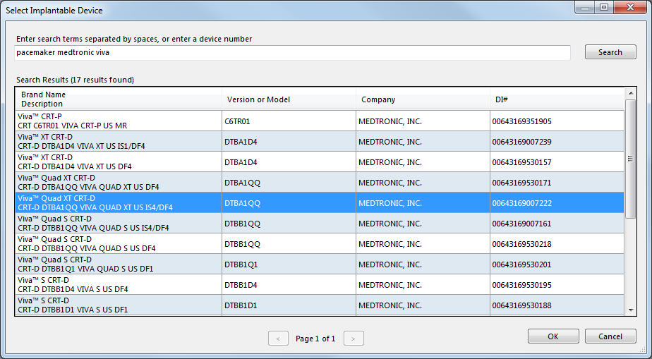Viewport: 652px width, 359px height.
Task: Confirm selection with the OK button
Action: pyautogui.click(x=553, y=336)
